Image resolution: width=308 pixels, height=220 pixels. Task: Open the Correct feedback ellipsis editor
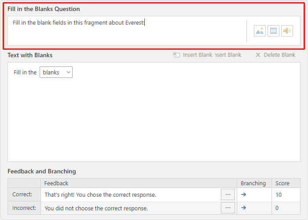pyautogui.click(x=228, y=194)
